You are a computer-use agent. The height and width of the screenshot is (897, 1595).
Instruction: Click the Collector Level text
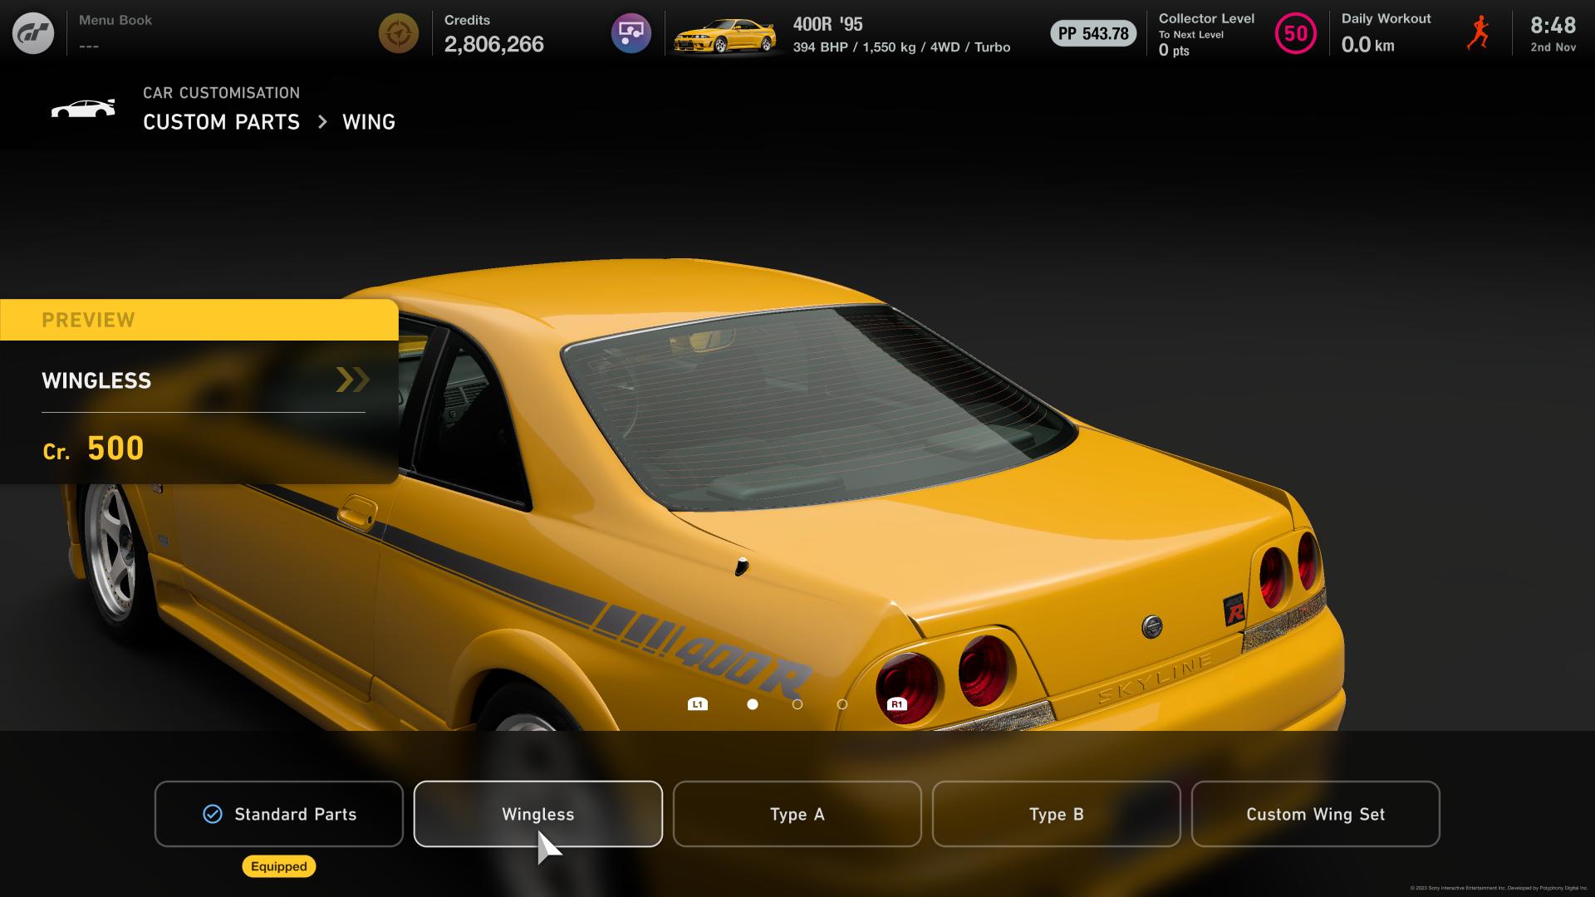click(x=1206, y=18)
